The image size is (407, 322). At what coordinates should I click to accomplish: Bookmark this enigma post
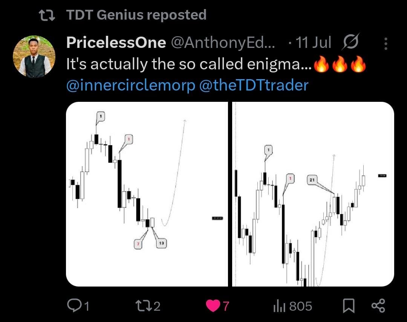tap(349, 305)
